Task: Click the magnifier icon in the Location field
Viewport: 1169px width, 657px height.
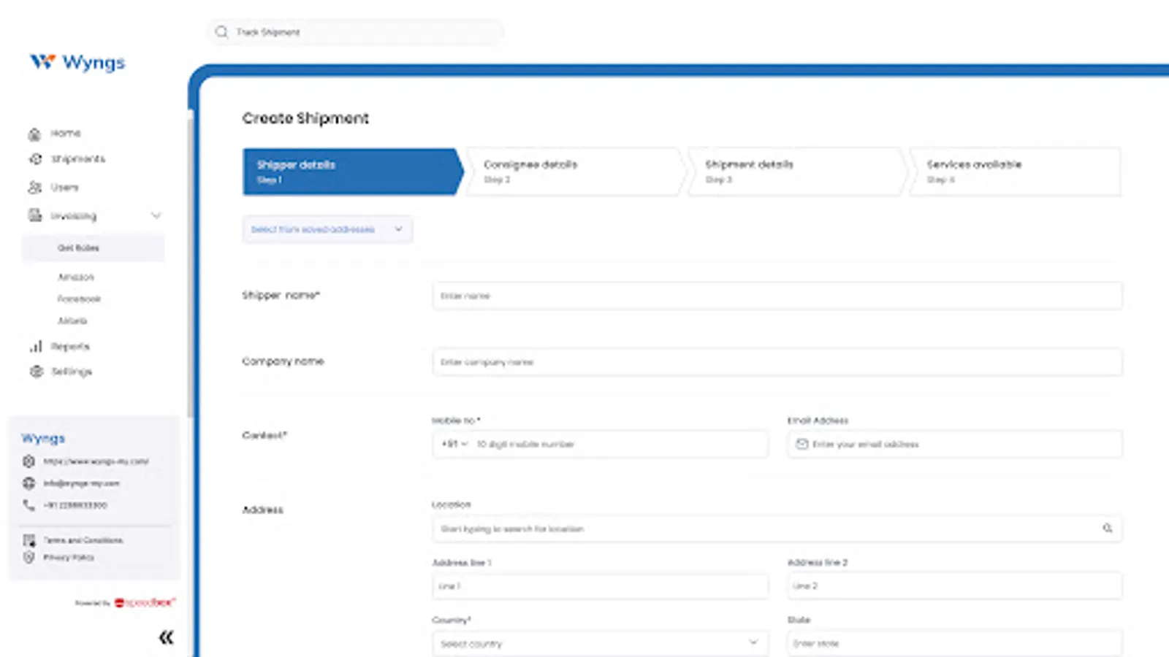Action: click(1108, 528)
